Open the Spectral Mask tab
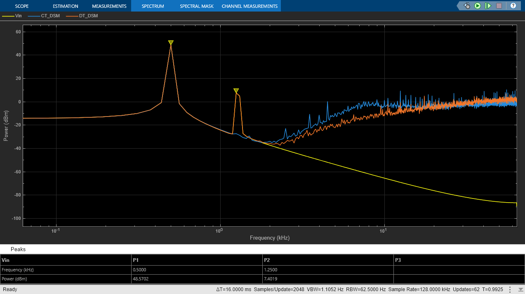The width and height of the screenshot is (525, 294). click(197, 6)
